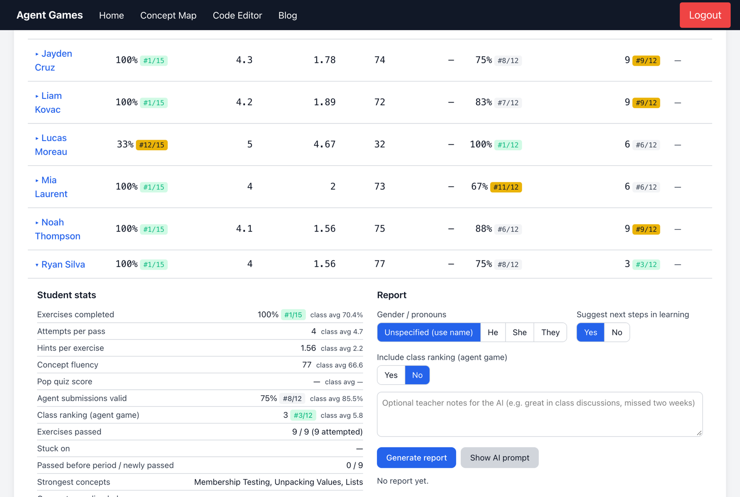This screenshot has height=497, width=740.
Task: Set include class ranking to No
Action: coord(417,375)
